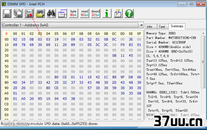The width and height of the screenshot is (207, 130).
Task: Click the lightning bolt calendar icon
Action: (x=118, y=13)
